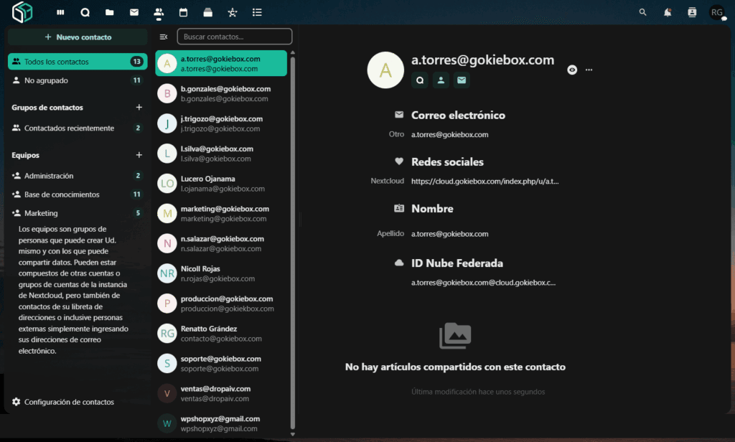Open the RG user account menu
735x442 pixels.
point(716,12)
